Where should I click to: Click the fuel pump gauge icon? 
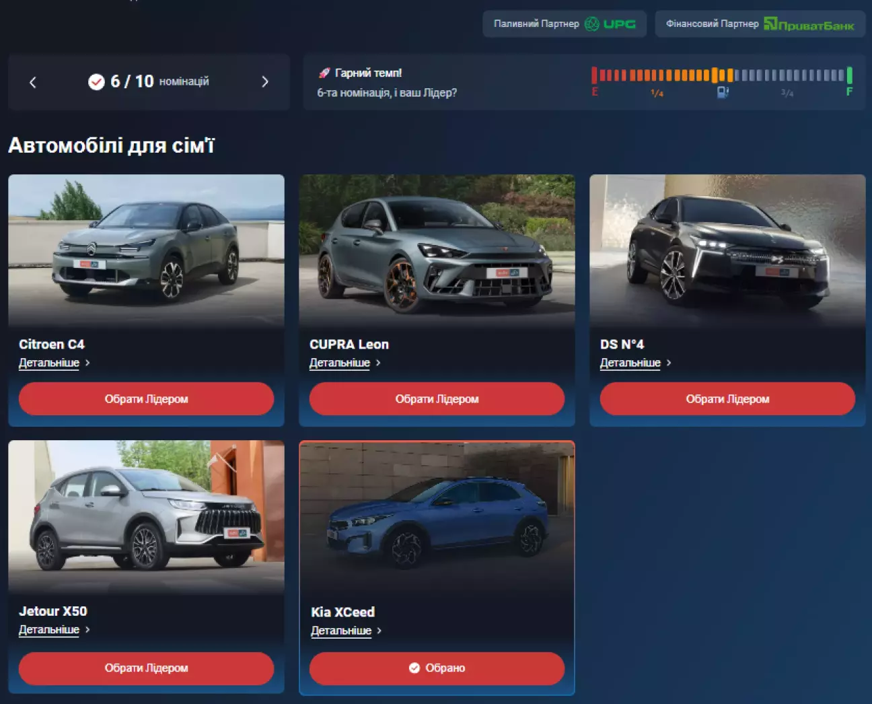[x=723, y=92]
